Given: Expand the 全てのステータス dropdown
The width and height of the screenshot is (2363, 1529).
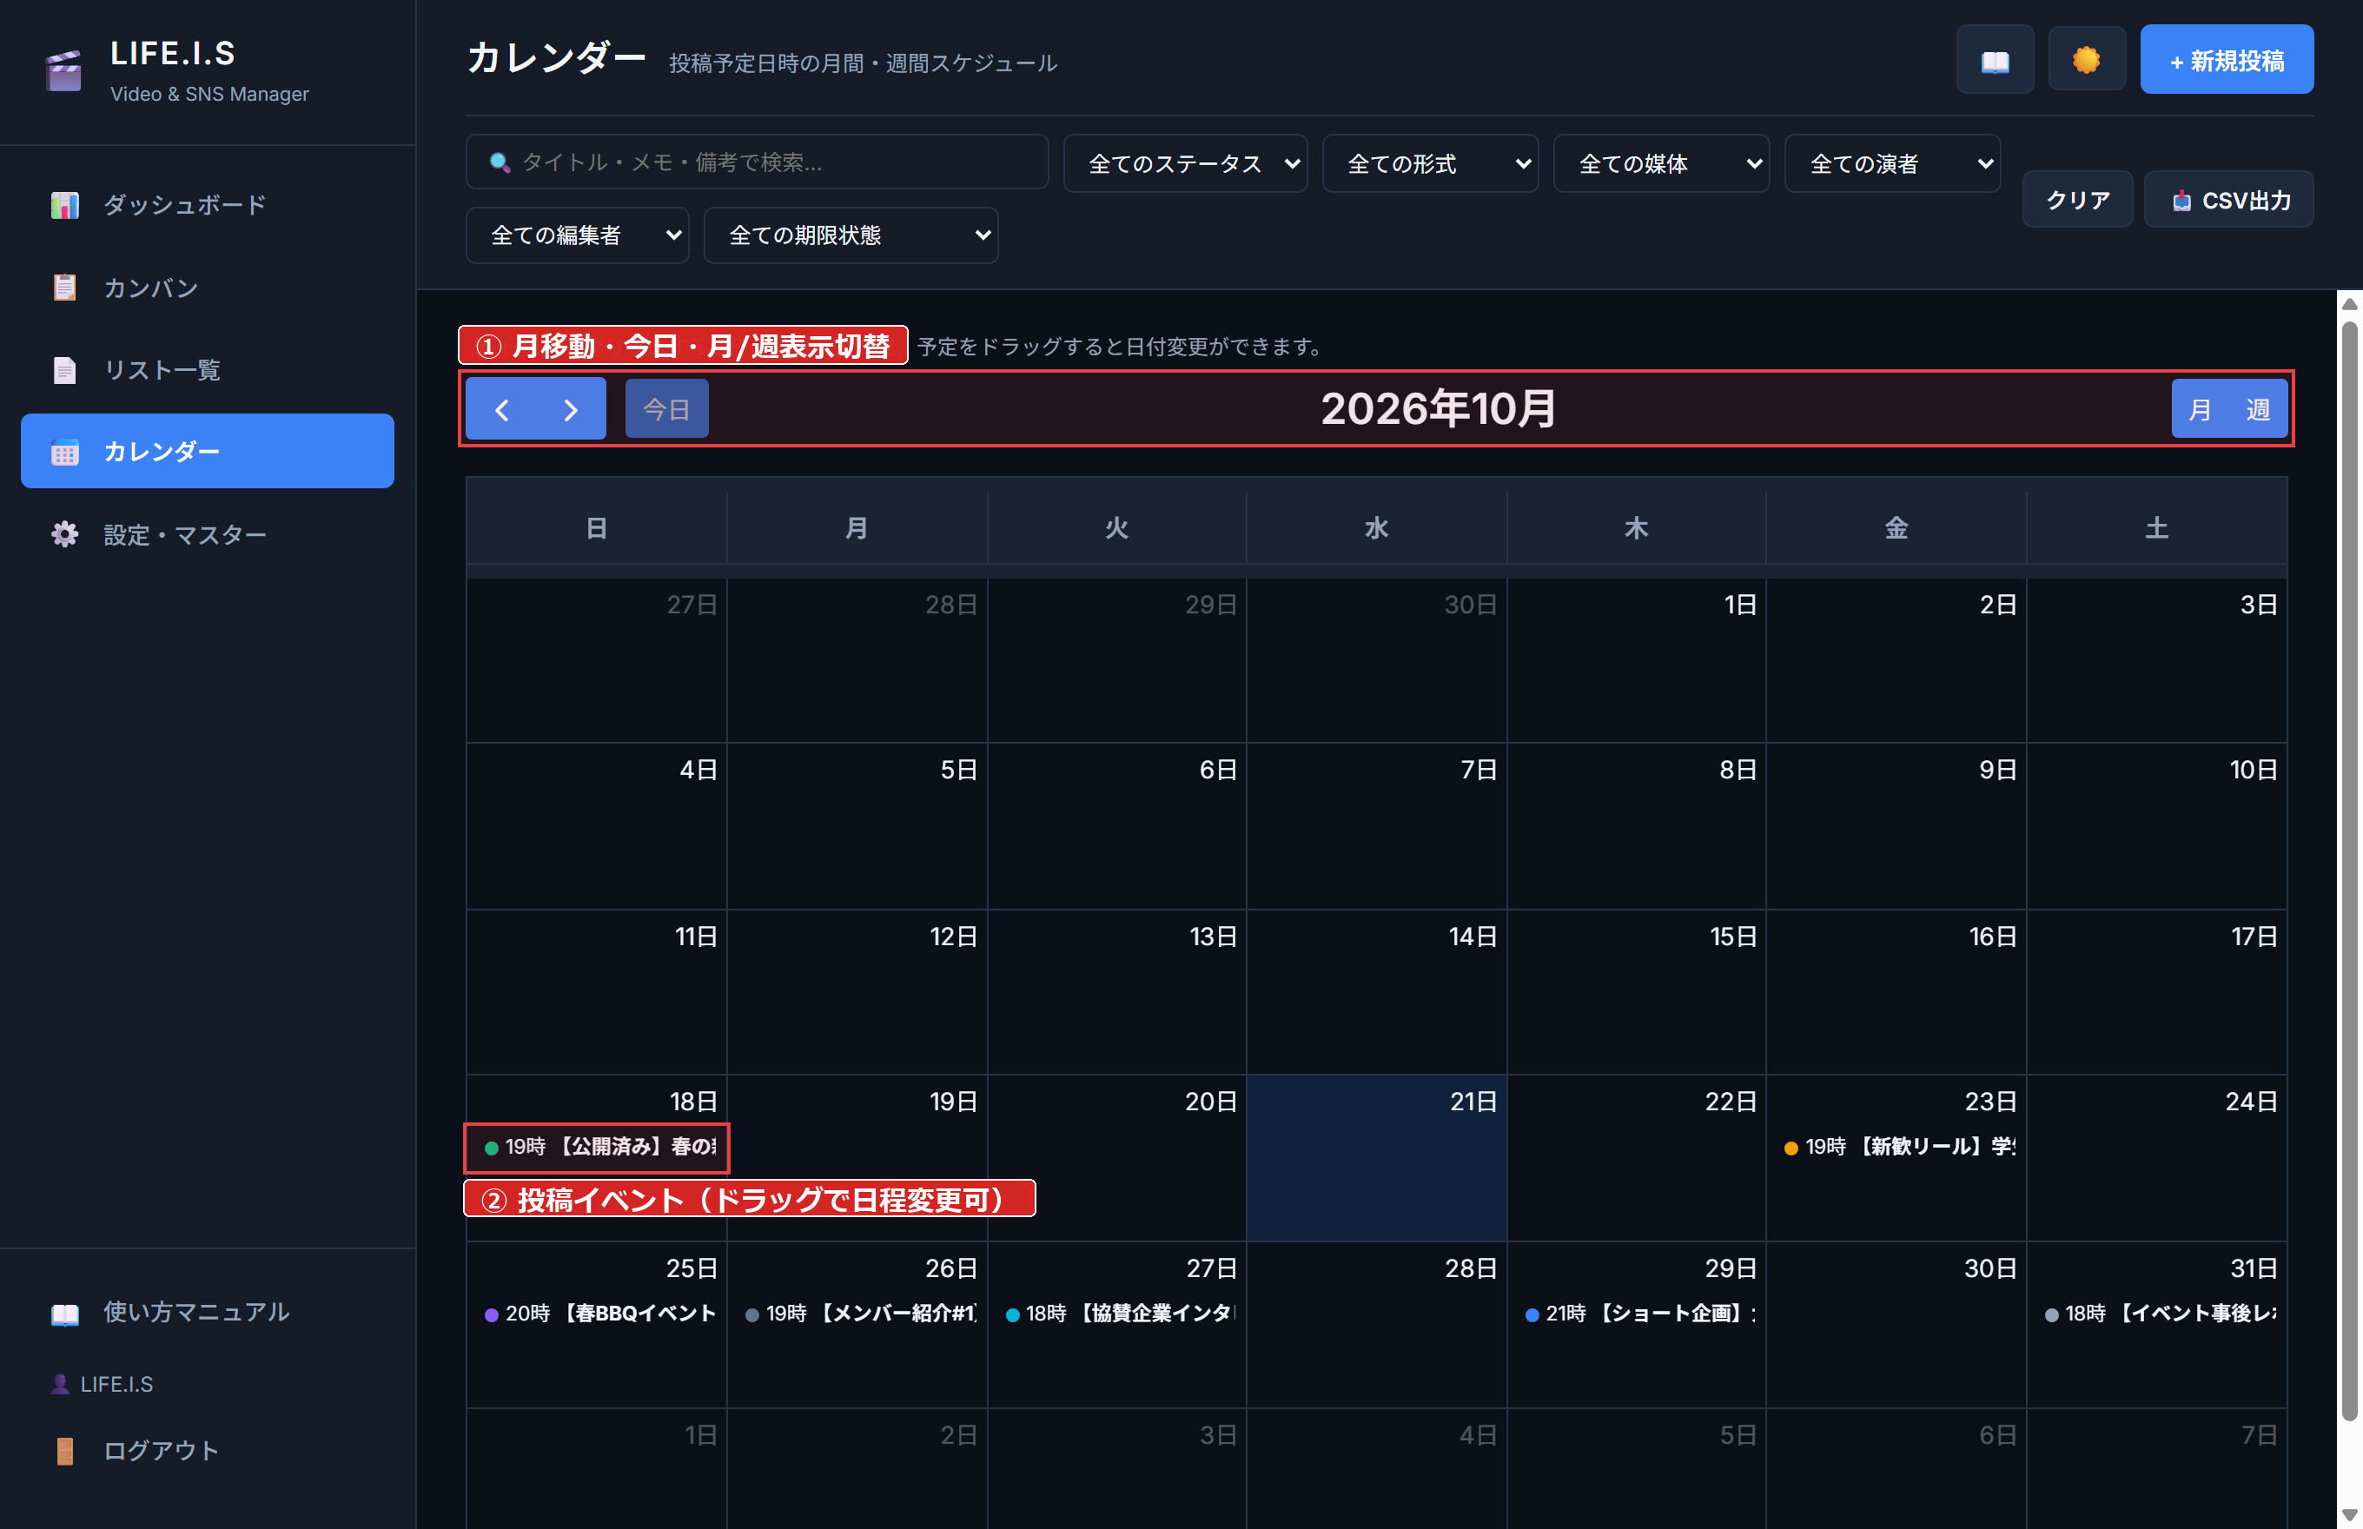Looking at the screenshot, I should point(1186,164).
